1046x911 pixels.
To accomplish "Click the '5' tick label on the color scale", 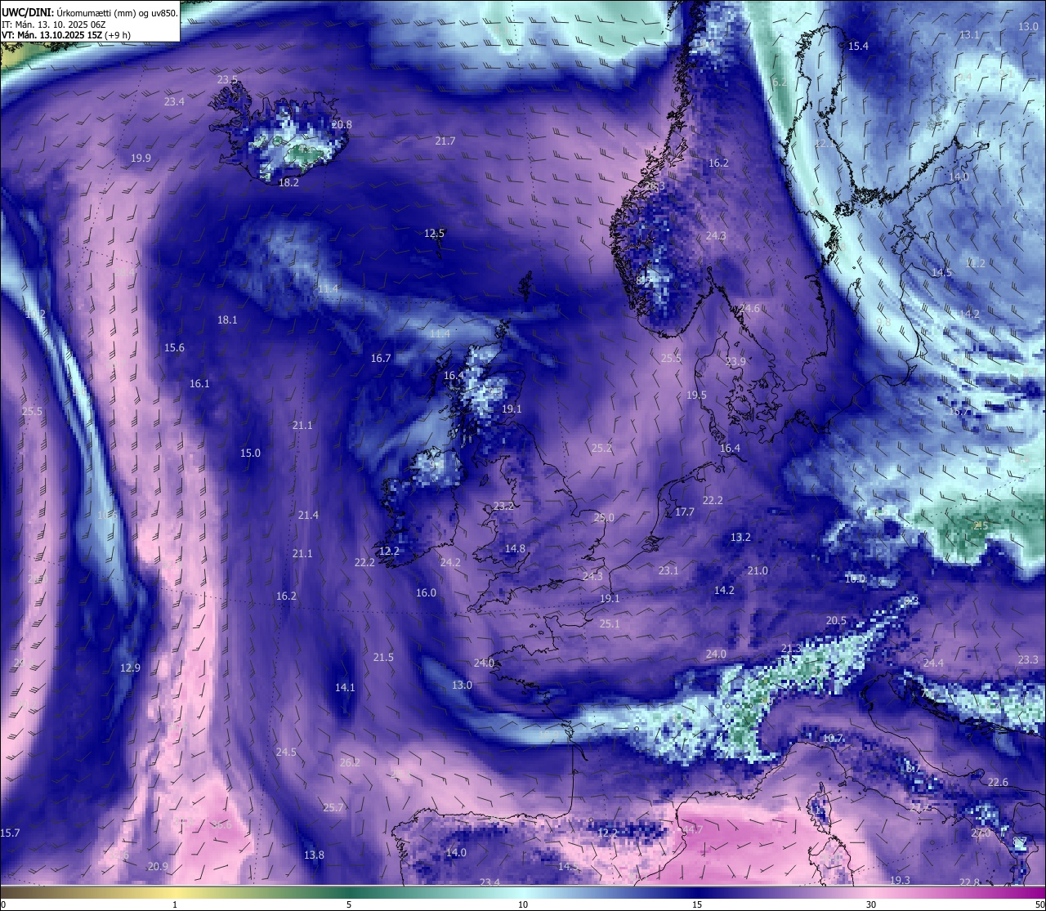I will click(349, 904).
